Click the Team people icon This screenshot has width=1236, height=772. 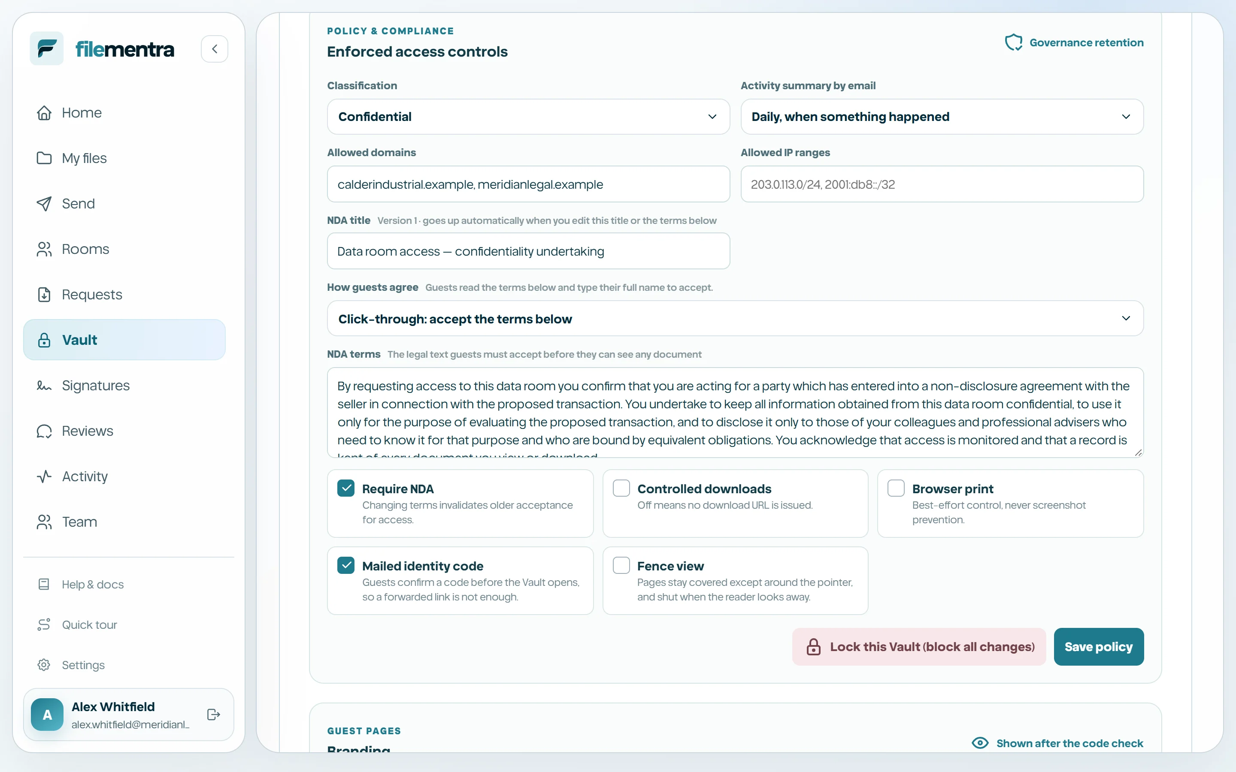coord(44,522)
